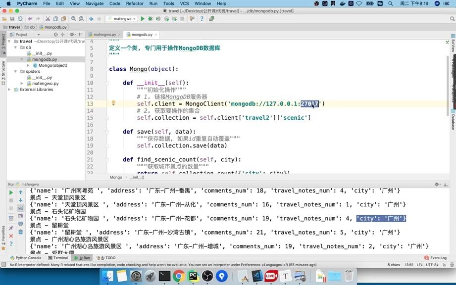Toggle line ending with LF selector
456x285 pixels.
tap(418, 264)
